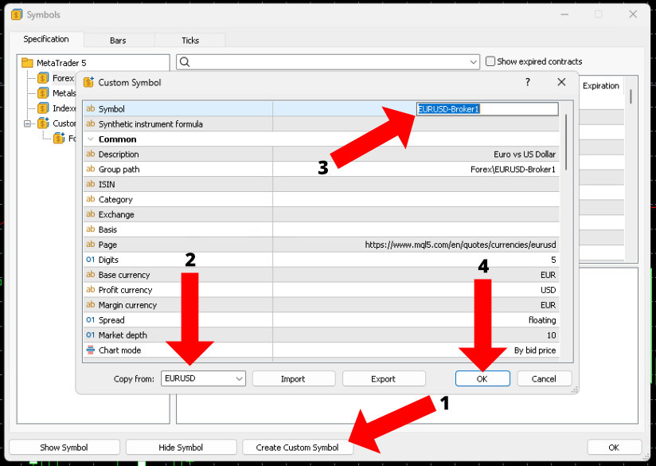This screenshot has height=466, width=656.
Task: Select the Synthetic instrument formula row
Action: point(321,124)
